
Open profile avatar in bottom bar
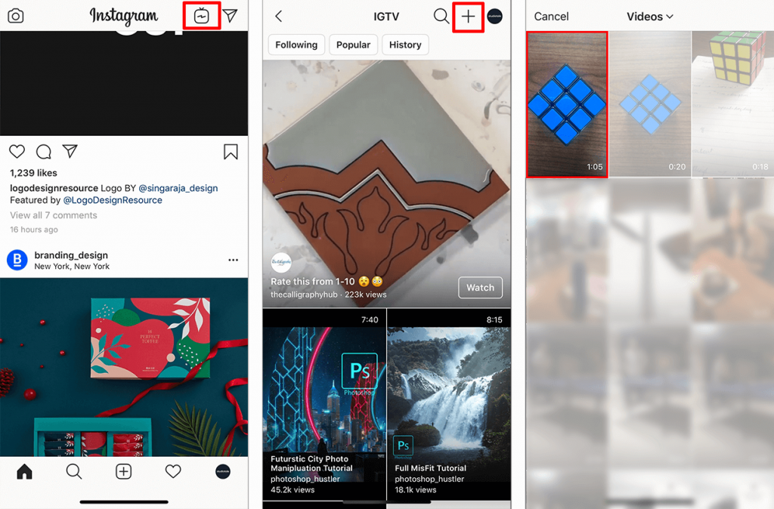click(x=223, y=471)
